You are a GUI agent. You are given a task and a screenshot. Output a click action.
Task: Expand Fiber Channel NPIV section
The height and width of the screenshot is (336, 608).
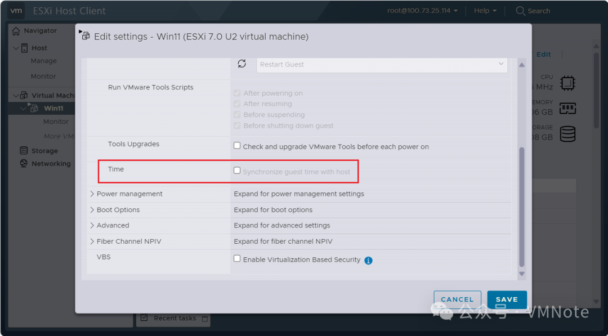tap(92, 241)
